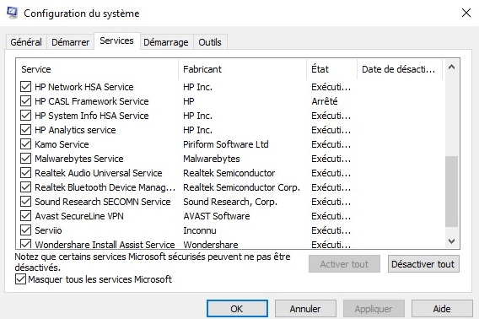Sort by the État column header
This screenshot has height=319, width=479.
pyautogui.click(x=331, y=69)
